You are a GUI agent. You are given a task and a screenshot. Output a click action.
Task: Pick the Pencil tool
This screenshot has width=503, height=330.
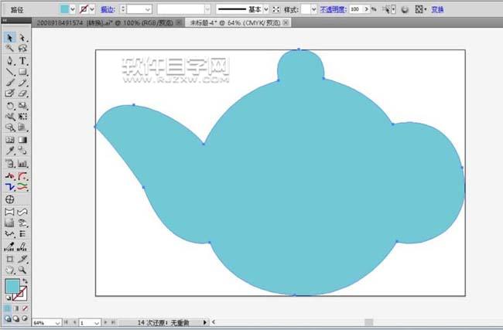pos(22,83)
